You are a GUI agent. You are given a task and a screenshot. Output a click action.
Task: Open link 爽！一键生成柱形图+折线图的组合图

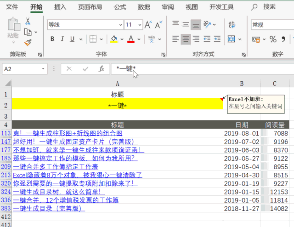click(x=68, y=133)
